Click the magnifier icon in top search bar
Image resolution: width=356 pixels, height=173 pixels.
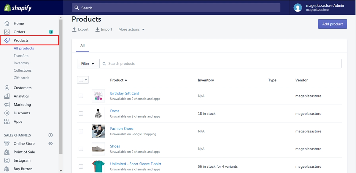pos(77,8)
